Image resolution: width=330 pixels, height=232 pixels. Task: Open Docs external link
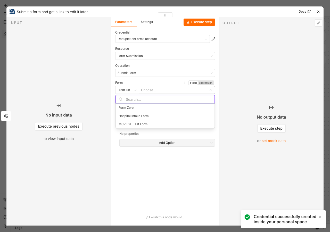coord(305,12)
